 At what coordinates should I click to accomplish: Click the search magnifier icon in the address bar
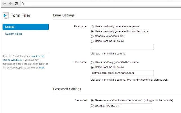tap(23, 4)
